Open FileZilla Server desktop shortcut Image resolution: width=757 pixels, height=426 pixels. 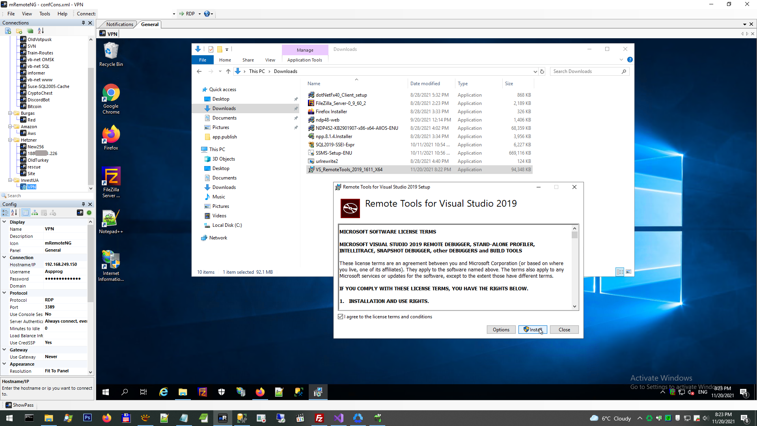(111, 182)
